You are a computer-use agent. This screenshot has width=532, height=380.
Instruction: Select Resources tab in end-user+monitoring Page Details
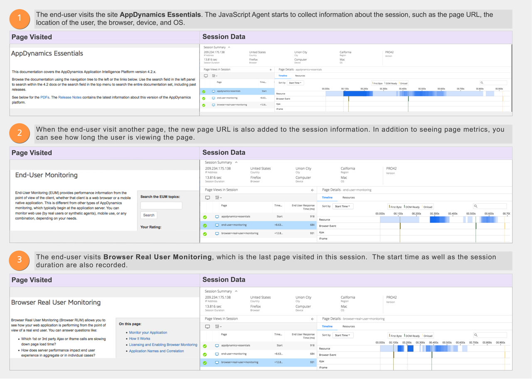click(348, 198)
